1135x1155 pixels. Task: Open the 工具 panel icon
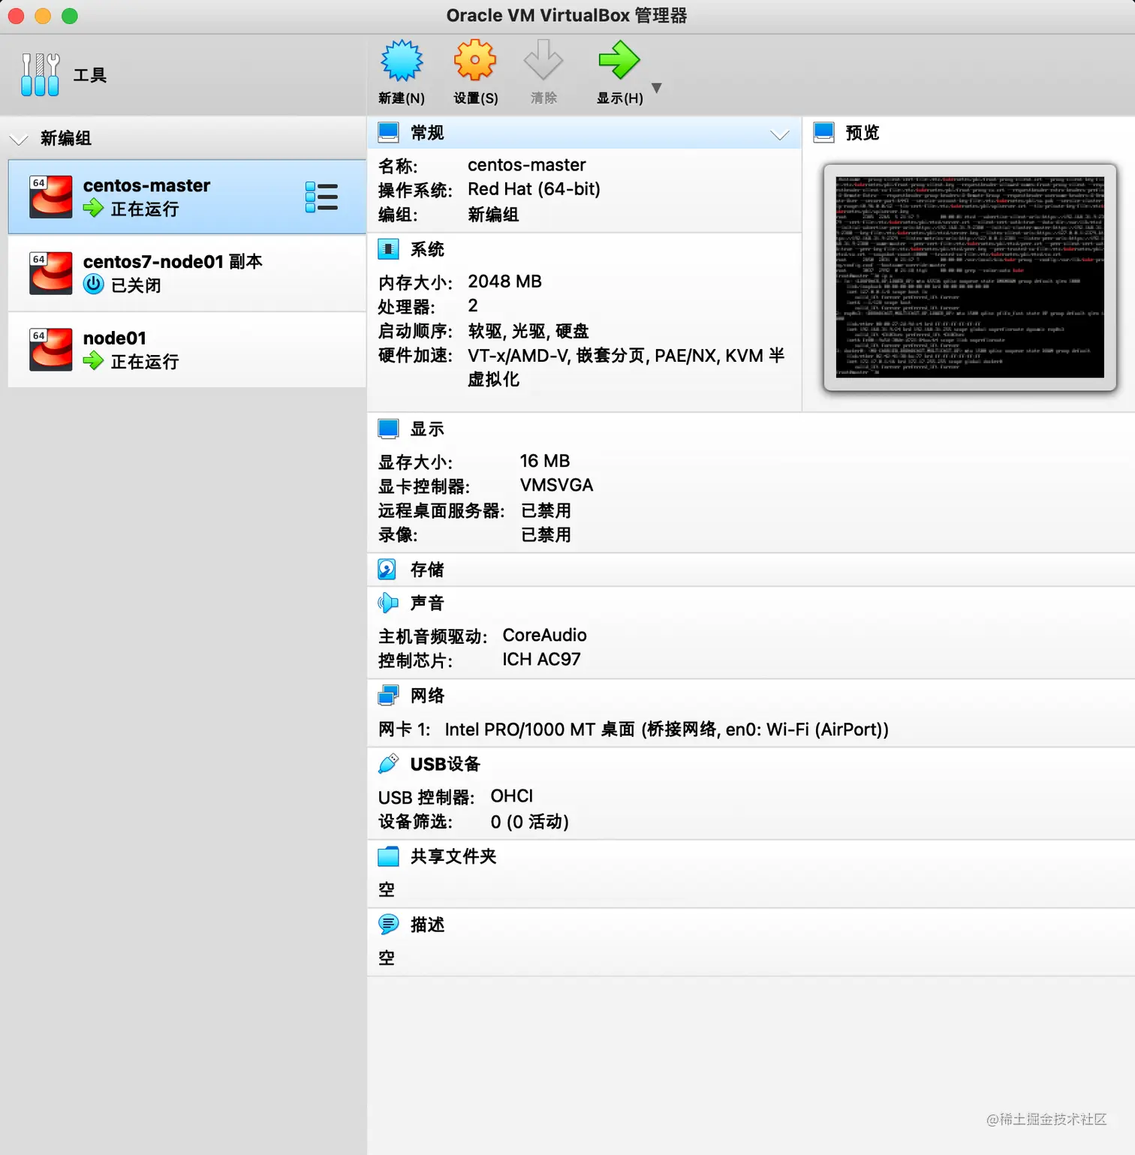coord(40,74)
